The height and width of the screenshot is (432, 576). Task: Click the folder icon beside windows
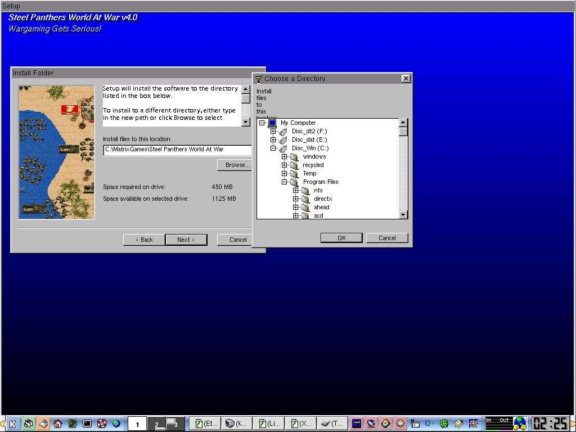pos(294,156)
